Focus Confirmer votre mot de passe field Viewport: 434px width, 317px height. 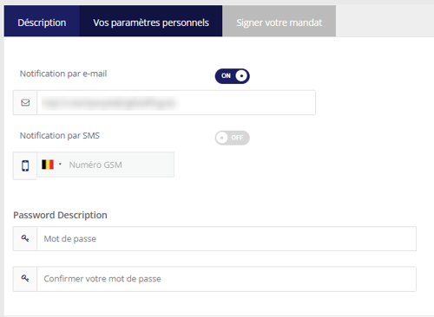point(227,279)
